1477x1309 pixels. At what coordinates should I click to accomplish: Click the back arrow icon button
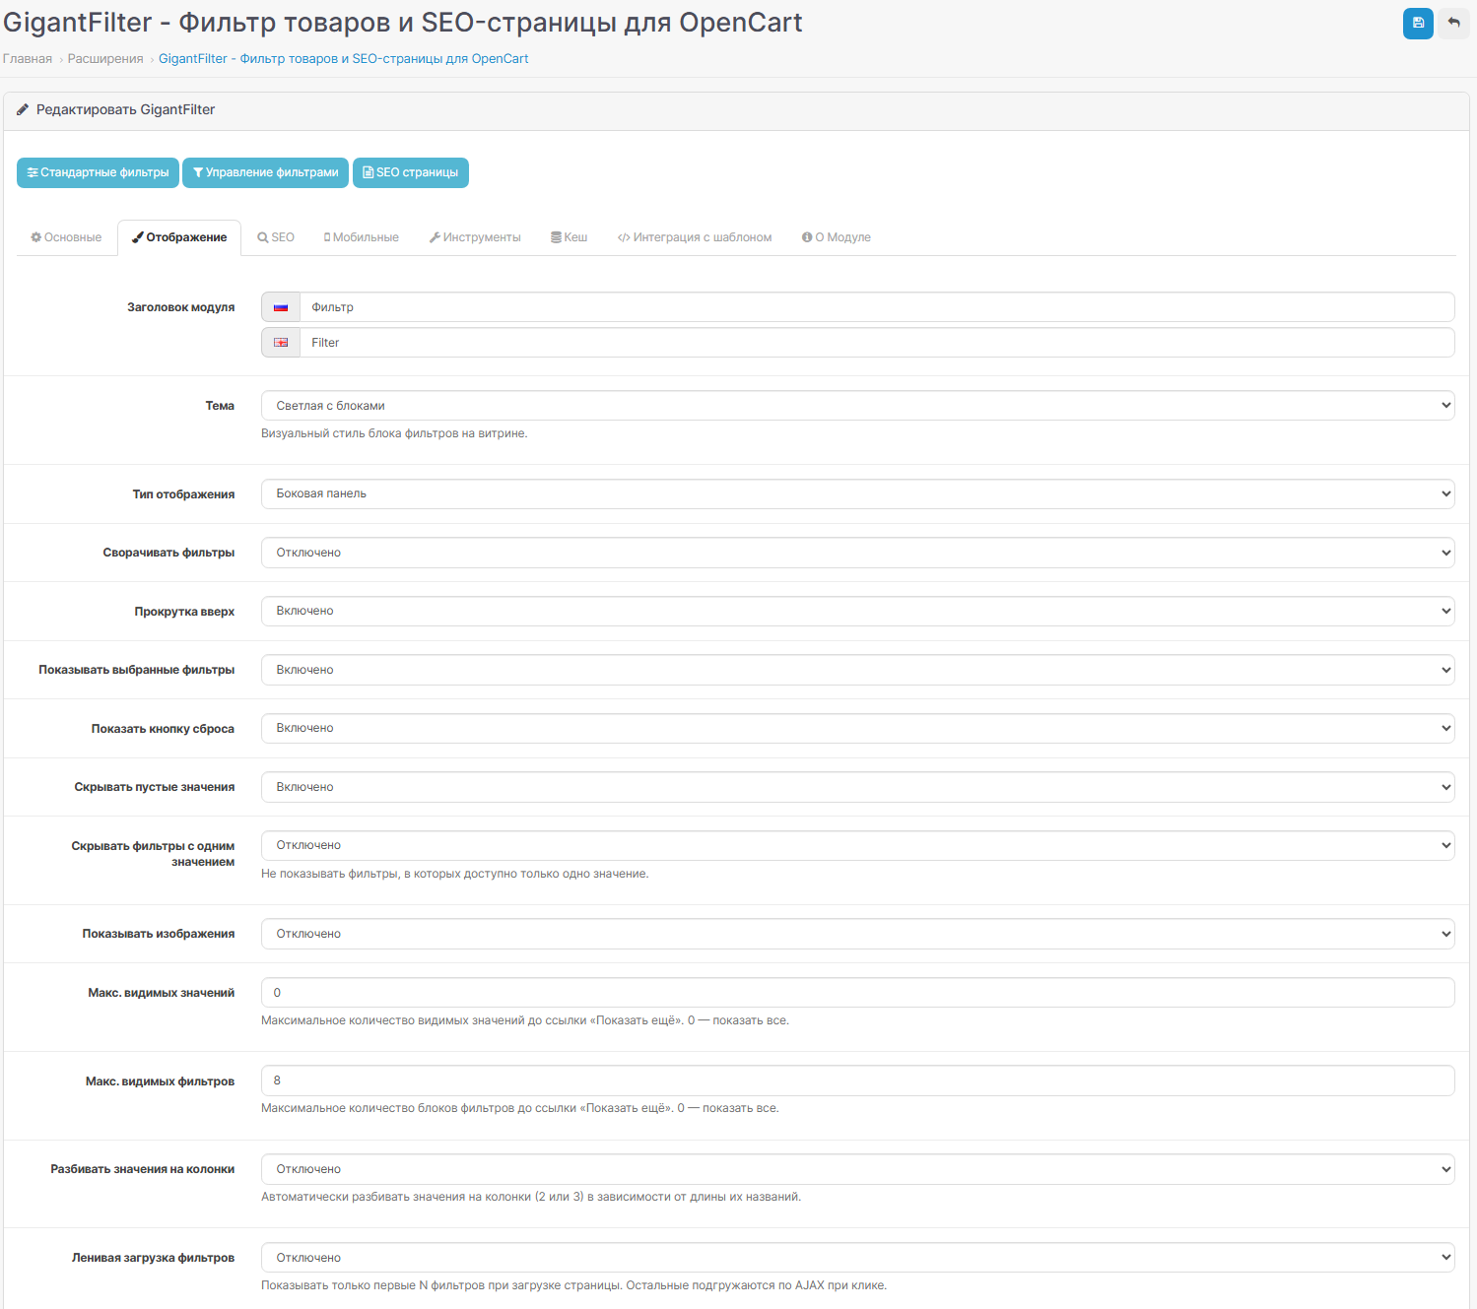click(x=1453, y=23)
